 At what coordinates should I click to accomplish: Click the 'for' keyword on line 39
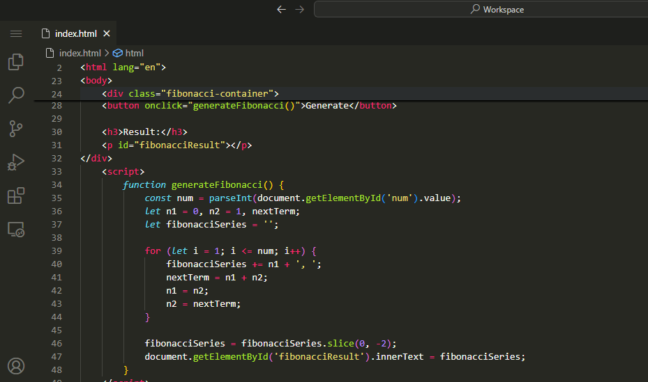(x=153, y=251)
